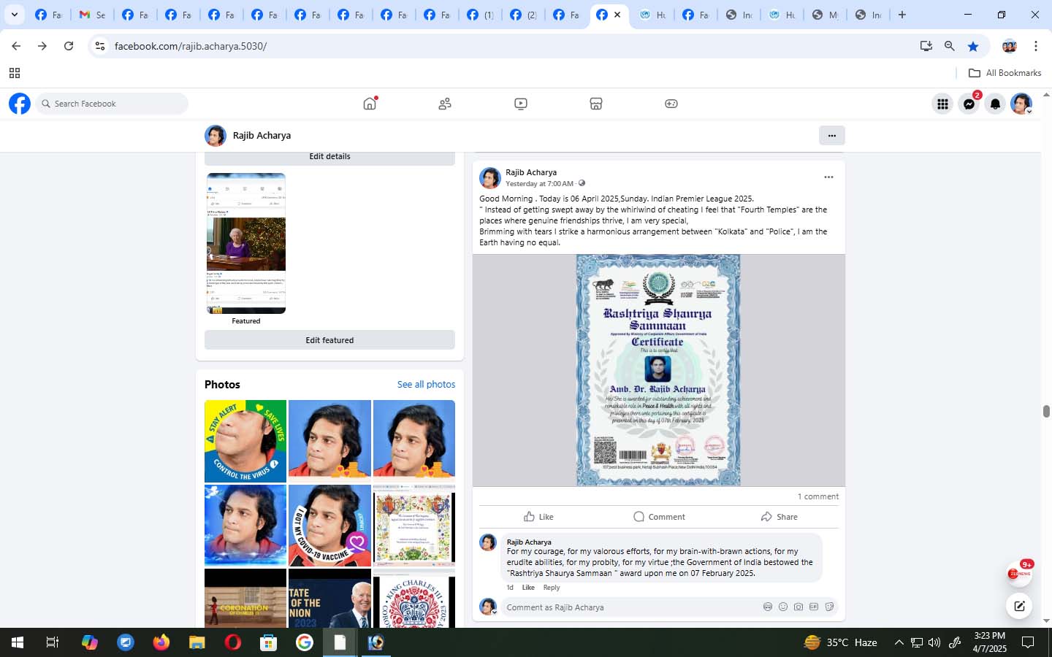Viewport: 1052px width, 657px height.
Task: Open the 'Yesterday at 7:00 AM' timestamp
Action: (539, 184)
